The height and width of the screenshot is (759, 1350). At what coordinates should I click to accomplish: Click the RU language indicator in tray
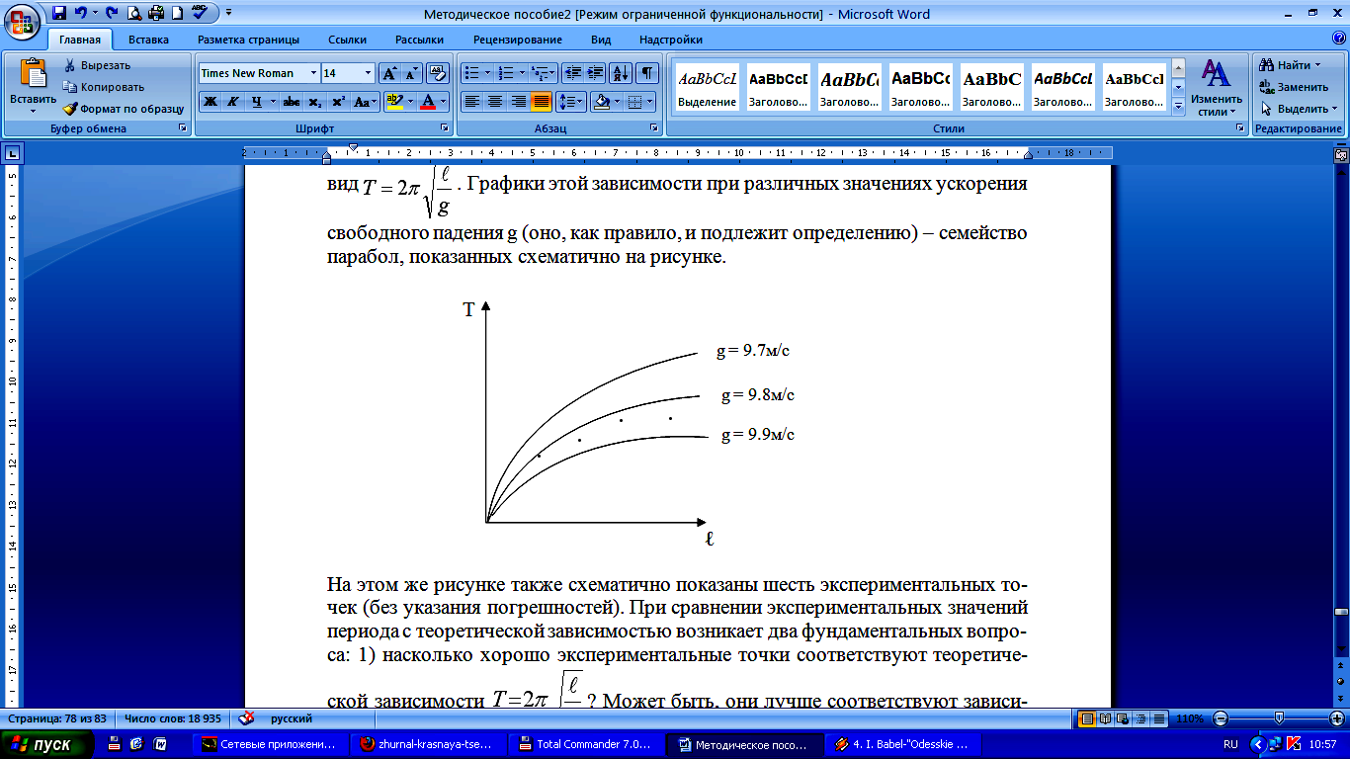click(1230, 744)
